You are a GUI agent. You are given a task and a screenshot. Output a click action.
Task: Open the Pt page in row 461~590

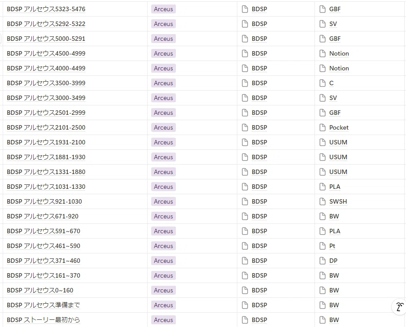coord(332,246)
